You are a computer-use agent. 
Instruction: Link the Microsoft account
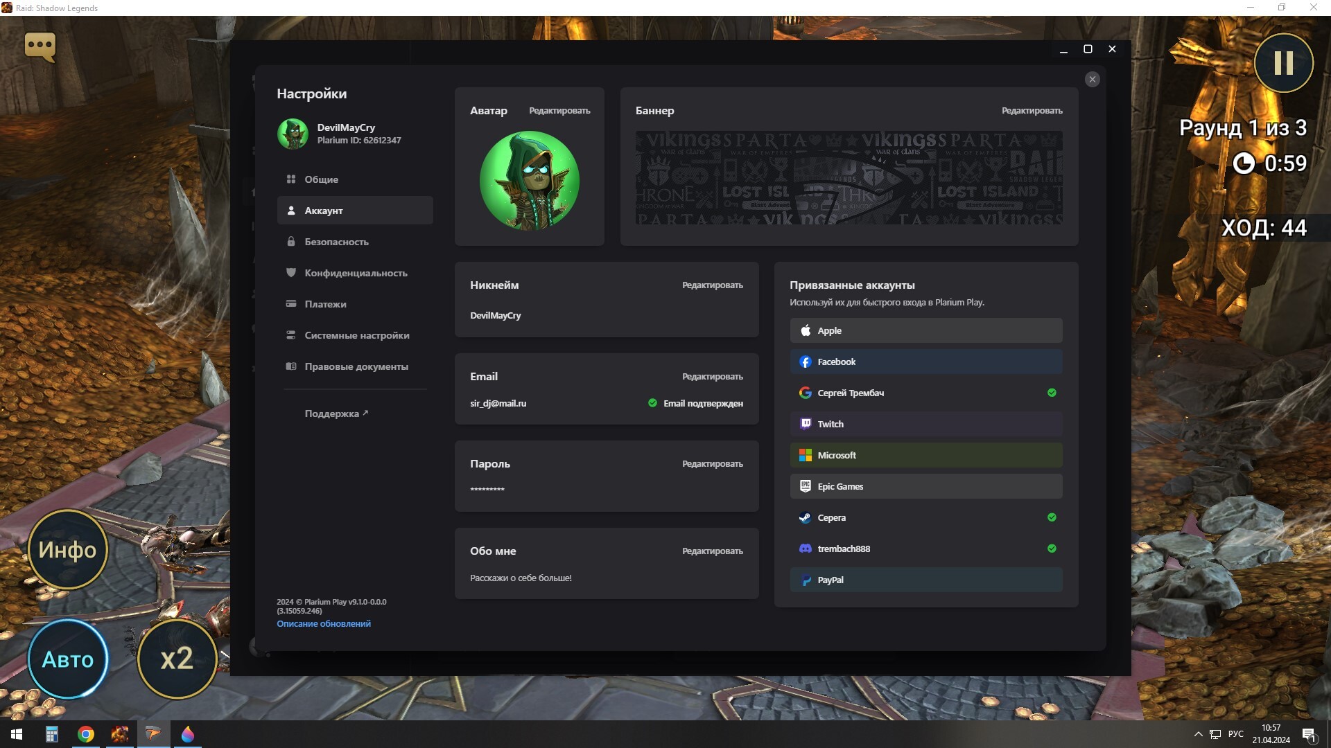tap(926, 455)
